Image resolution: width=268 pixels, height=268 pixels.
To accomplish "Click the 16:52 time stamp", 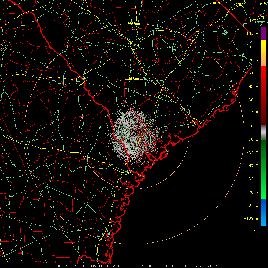I will pyautogui.click(x=210, y=266).
